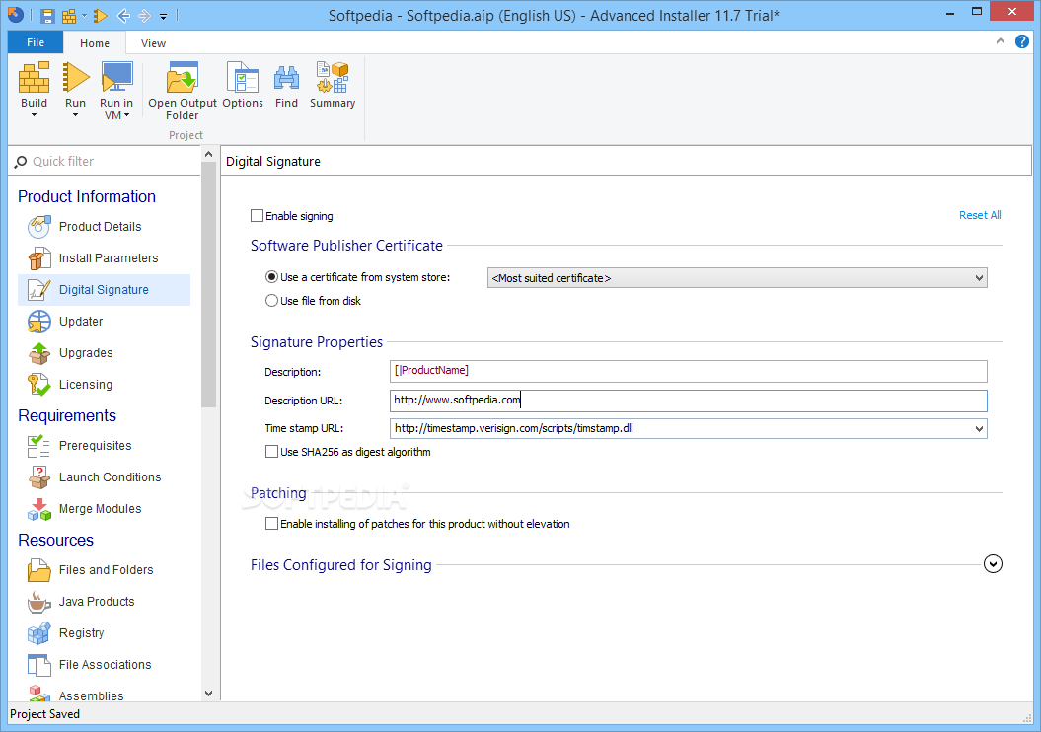The width and height of the screenshot is (1041, 732).
Task: Click the Product Information section heading
Action: (x=86, y=196)
